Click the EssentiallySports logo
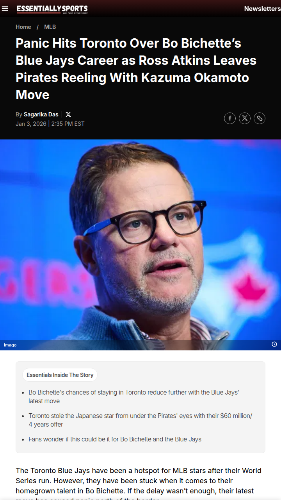This screenshot has width=281, height=500. coord(52,9)
